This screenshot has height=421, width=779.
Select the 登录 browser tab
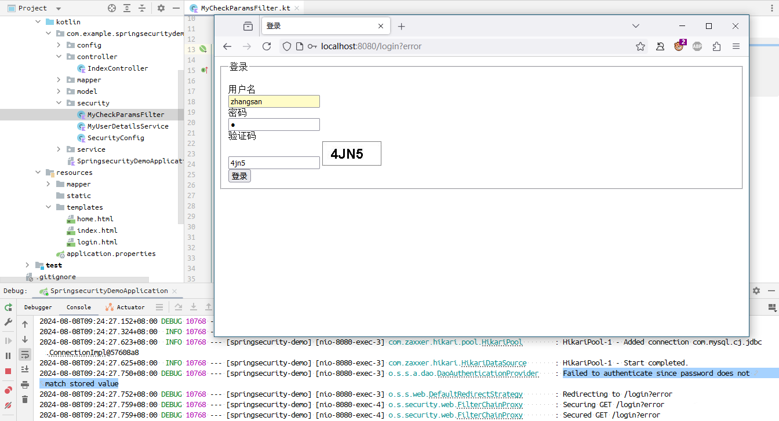326,26
